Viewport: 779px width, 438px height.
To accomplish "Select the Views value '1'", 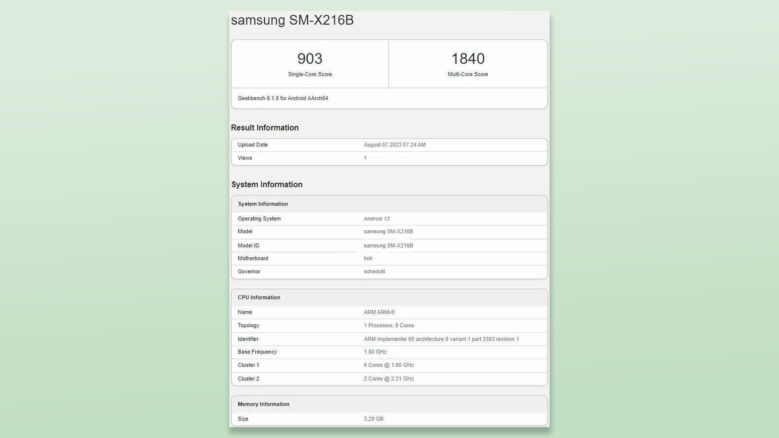I will [365, 158].
